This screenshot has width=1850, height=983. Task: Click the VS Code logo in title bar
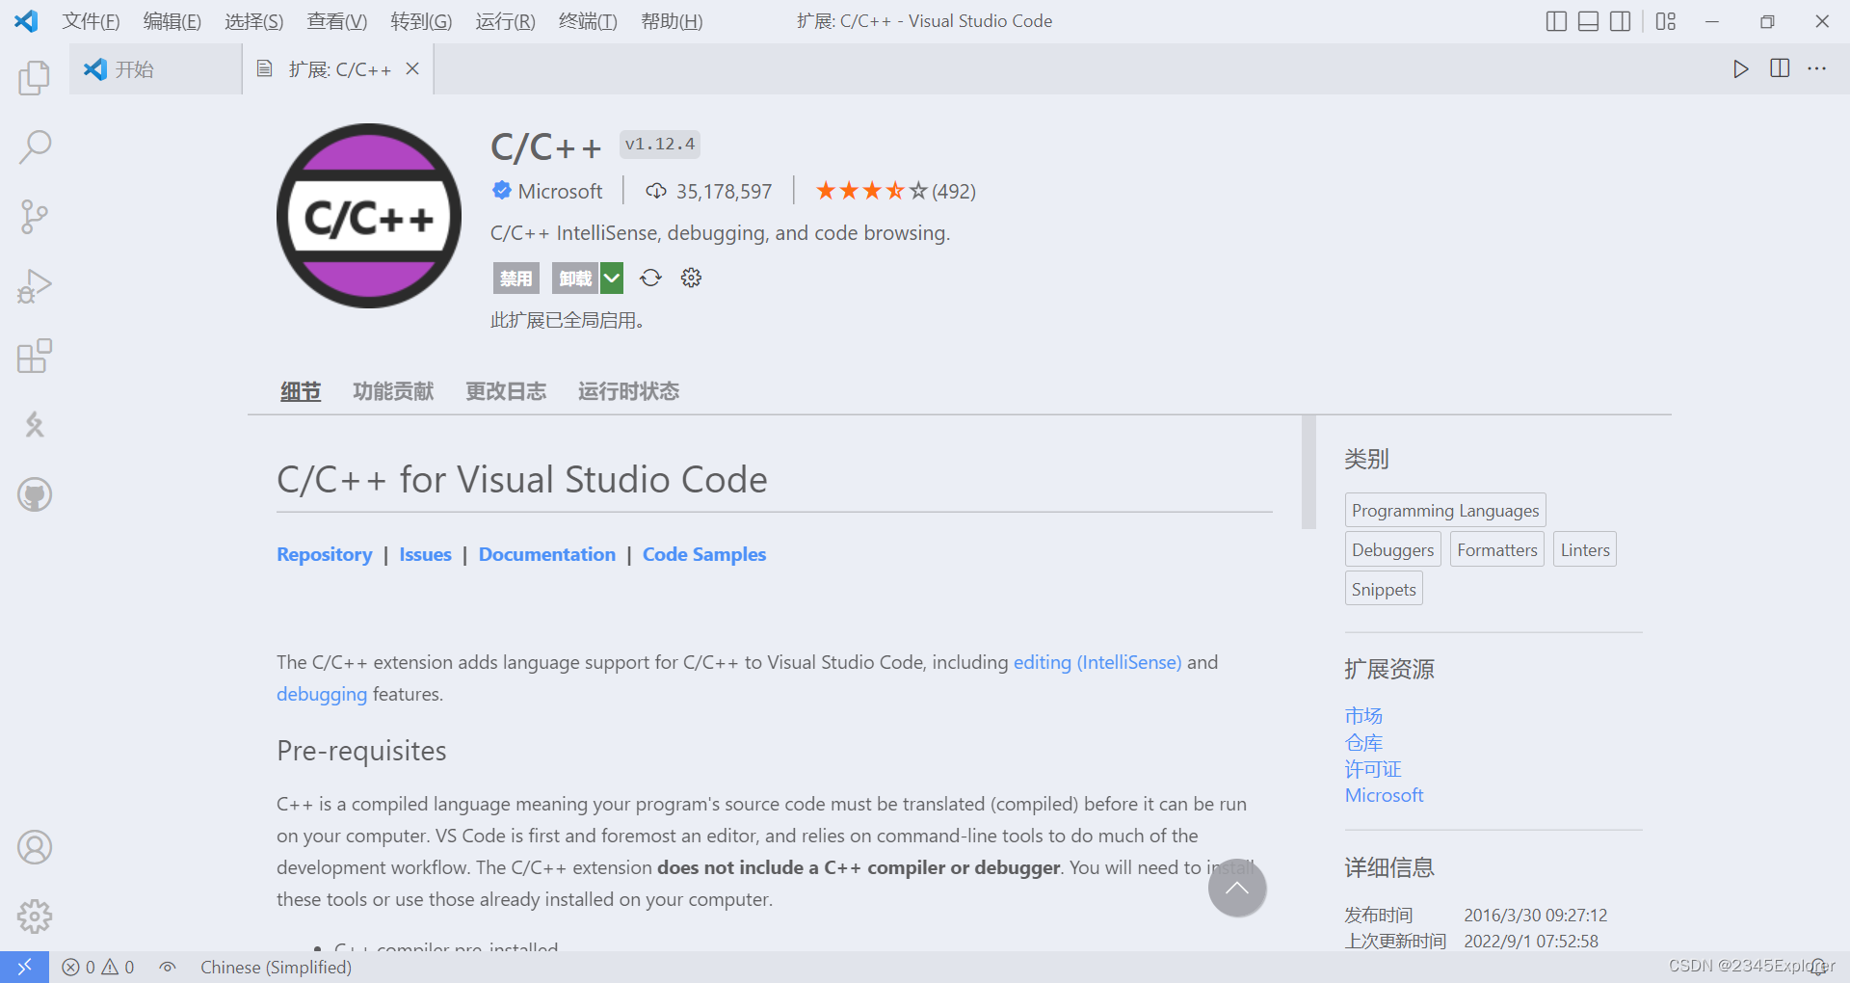coord(26,20)
